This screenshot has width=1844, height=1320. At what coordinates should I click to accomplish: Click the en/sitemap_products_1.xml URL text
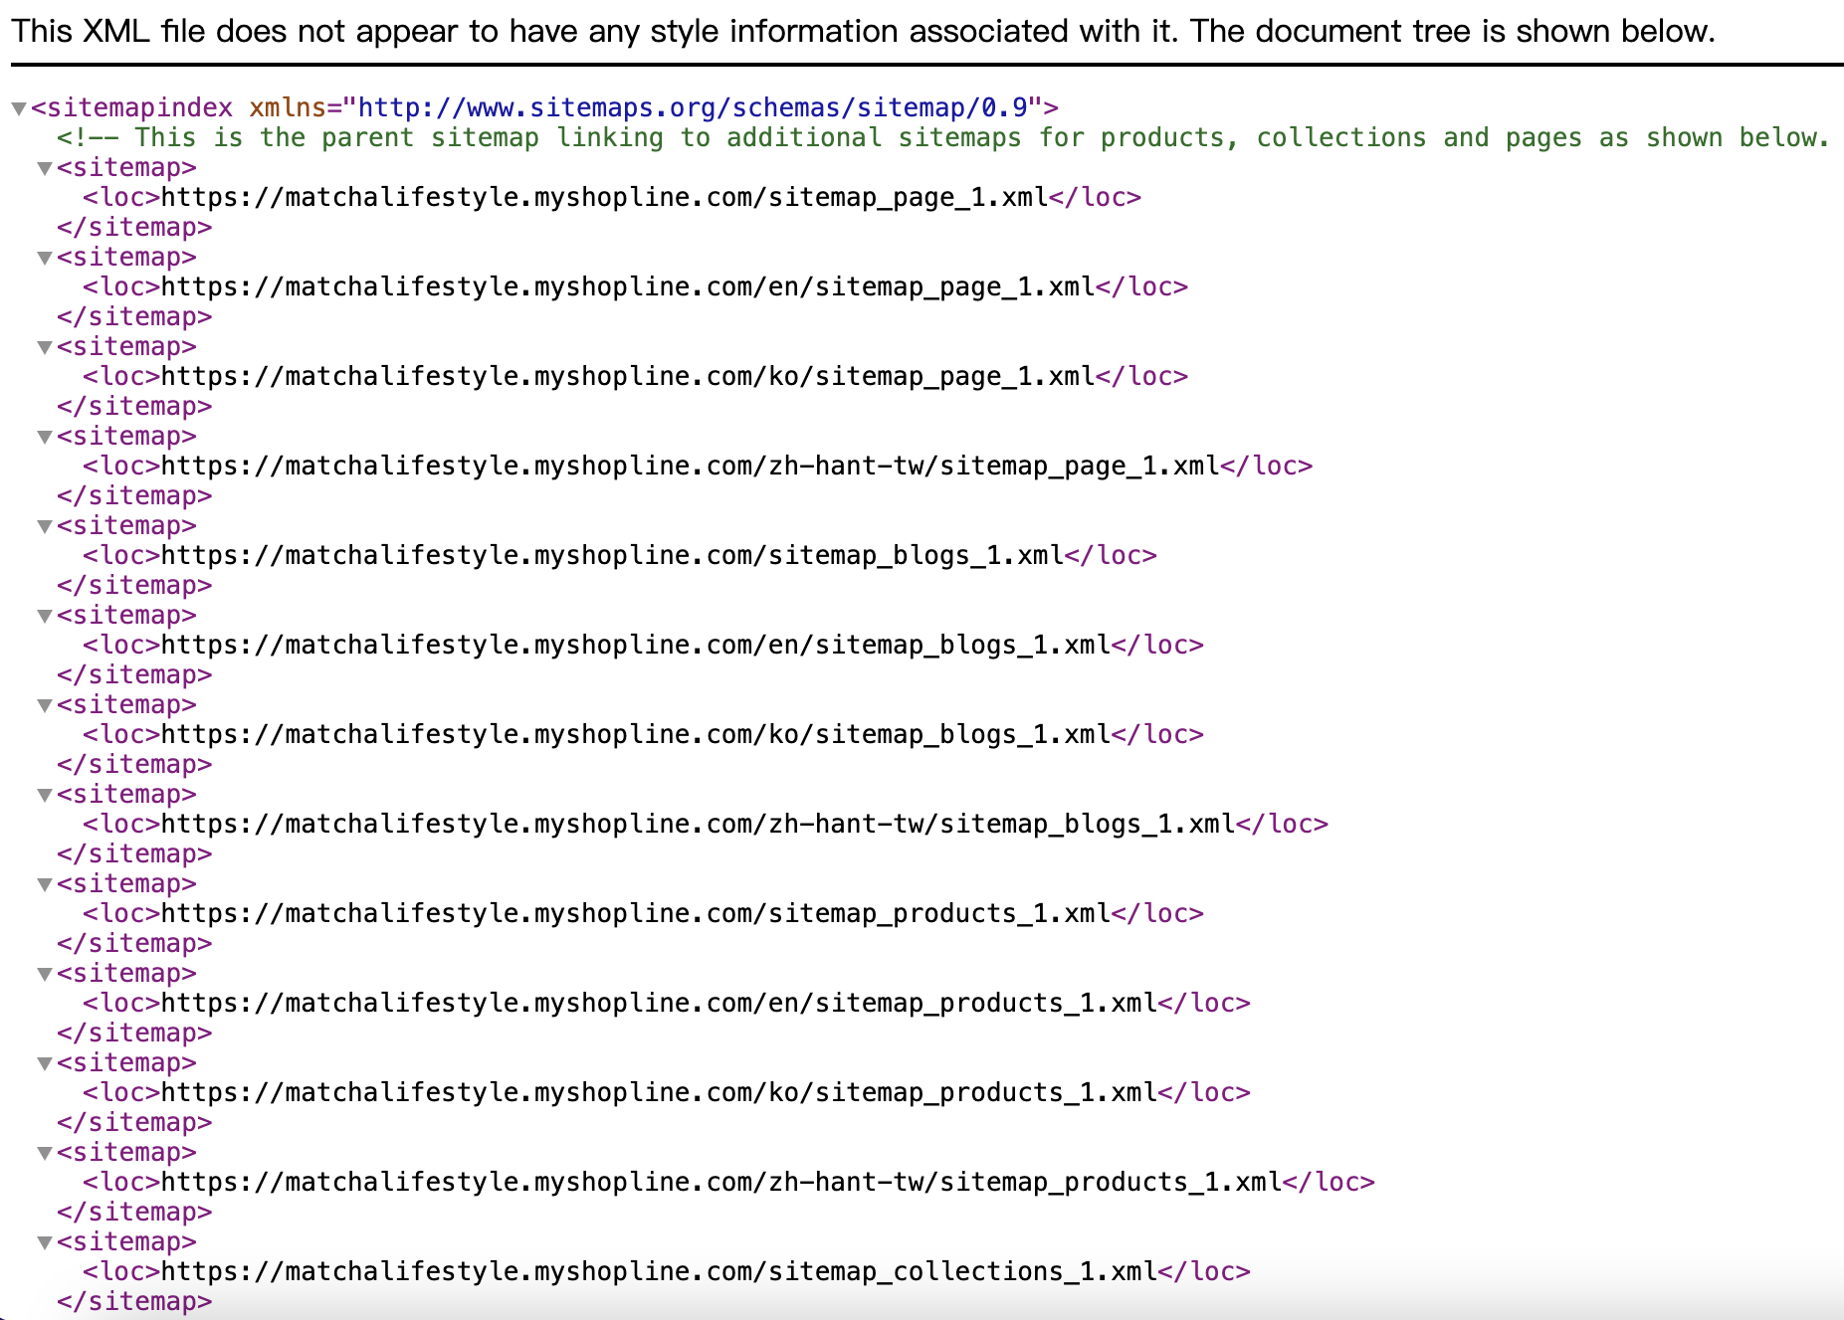pyautogui.click(x=660, y=1003)
